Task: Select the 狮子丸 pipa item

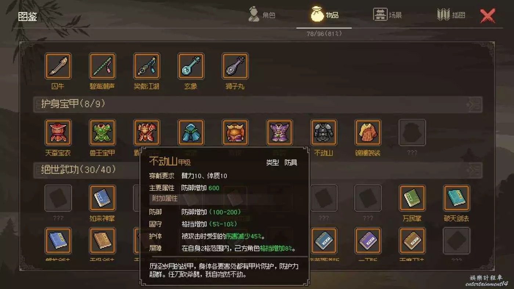Action: (235, 66)
